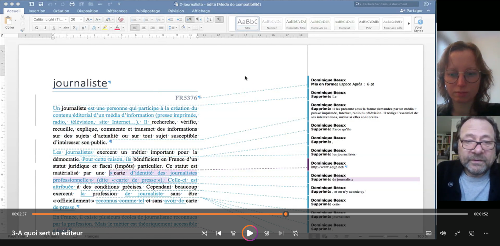Open Révision ribbon tab
This screenshot has height=246, width=500.
click(176, 11)
